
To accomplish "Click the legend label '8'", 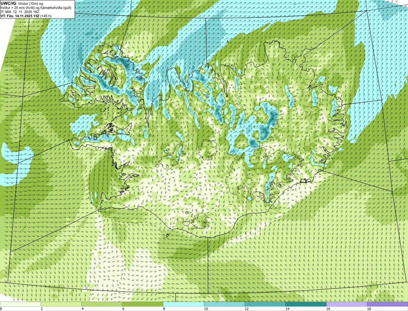I will 164,309.
